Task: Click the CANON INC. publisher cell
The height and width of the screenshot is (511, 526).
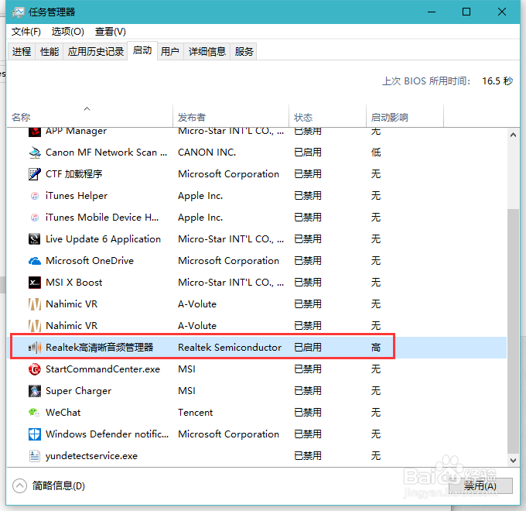Action: point(207,153)
